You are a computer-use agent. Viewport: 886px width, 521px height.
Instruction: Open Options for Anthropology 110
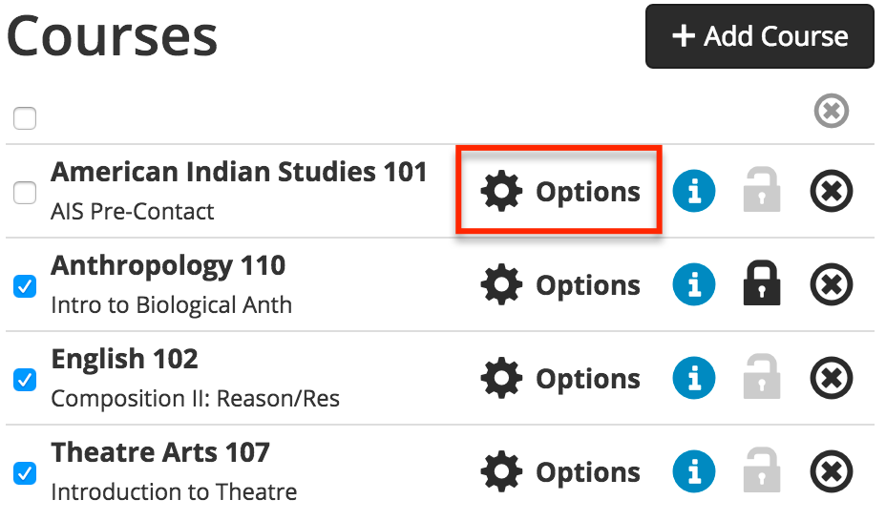(x=560, y=285)
